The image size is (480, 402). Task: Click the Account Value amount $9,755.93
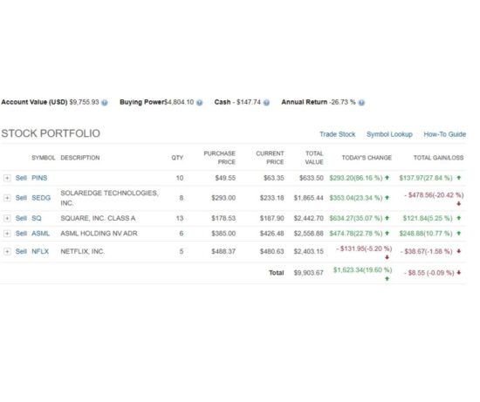pyautogui.click(x=84, y=102)
